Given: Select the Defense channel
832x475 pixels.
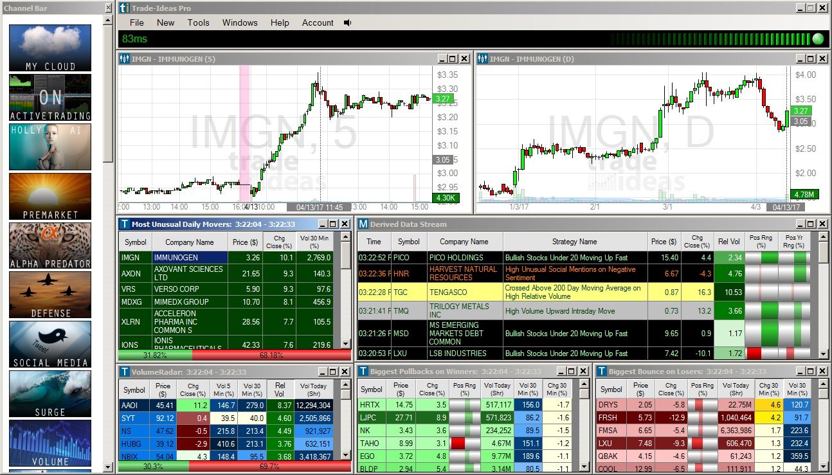Looking at the screenshot, I should [50, 294].
